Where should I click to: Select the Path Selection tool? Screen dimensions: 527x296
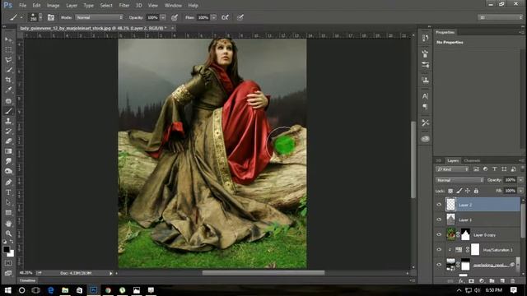pyautogui.click(x=8, y=203)
